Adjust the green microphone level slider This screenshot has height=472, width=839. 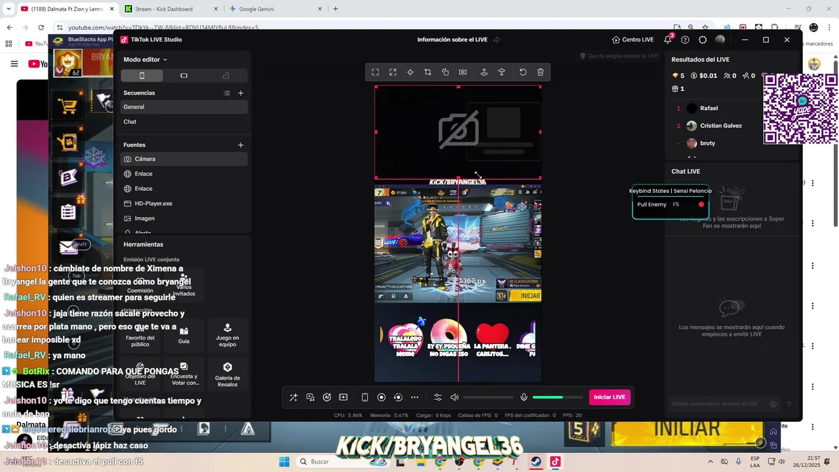(x=557, y=397)
